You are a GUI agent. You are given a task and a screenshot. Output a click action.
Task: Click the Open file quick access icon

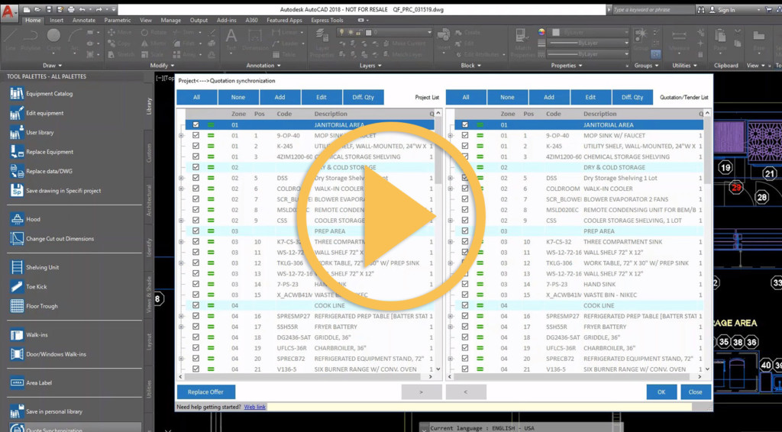click(38, 9)
